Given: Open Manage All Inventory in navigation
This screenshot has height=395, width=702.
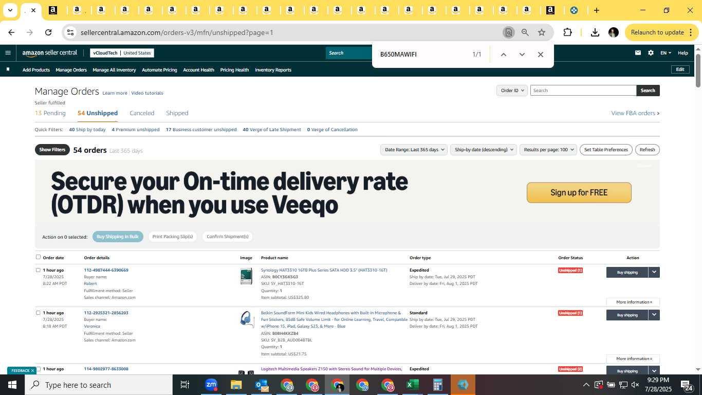Looking at the screenshot, I should [114, 70].
